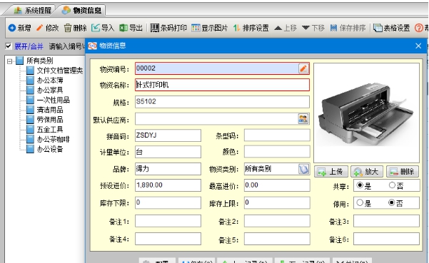Click the printer product image thumbnail
Screen dimensions: 429x263
(x=366, y=113)
